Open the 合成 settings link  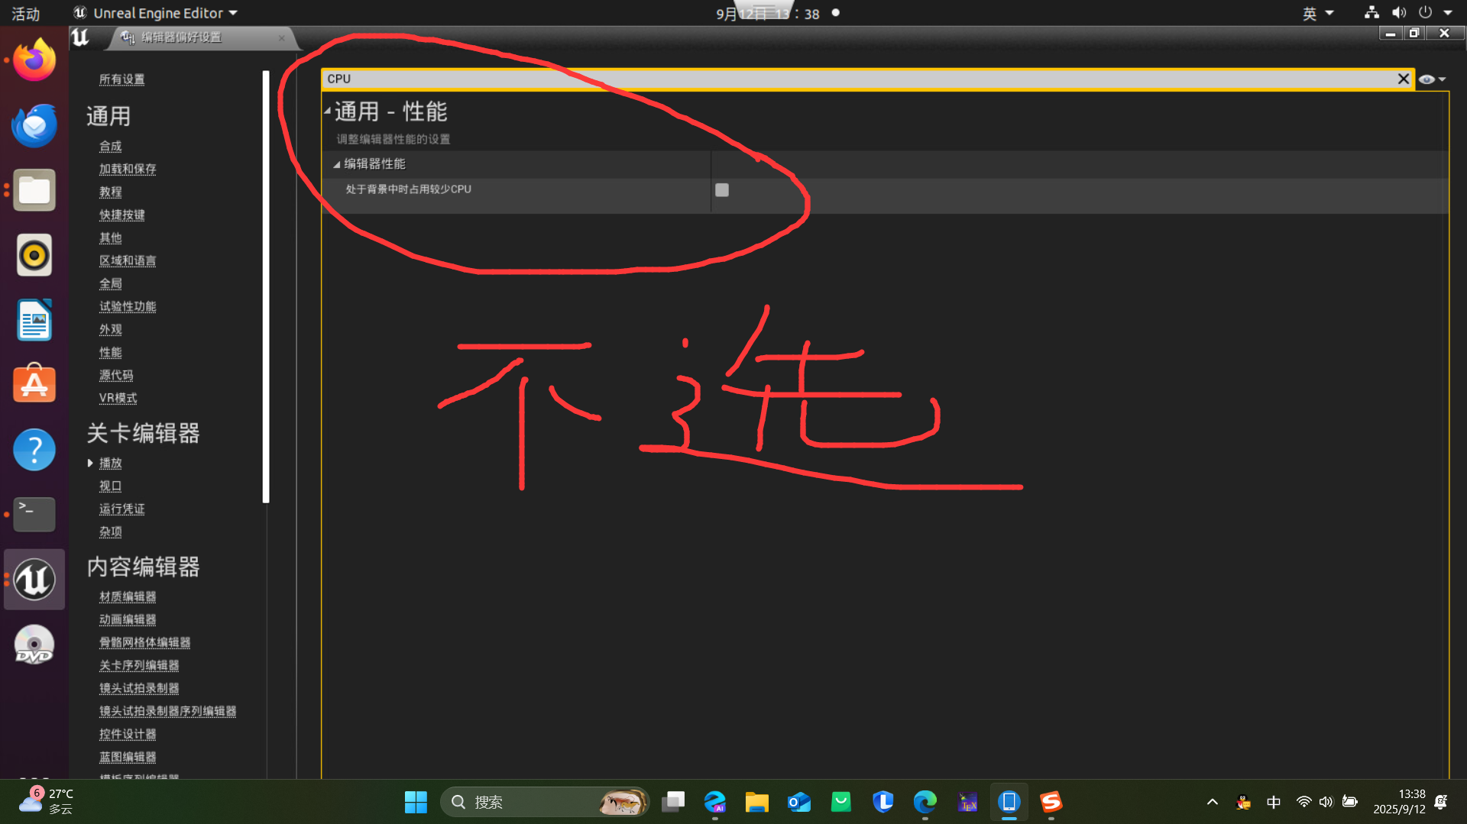[110, 146]
